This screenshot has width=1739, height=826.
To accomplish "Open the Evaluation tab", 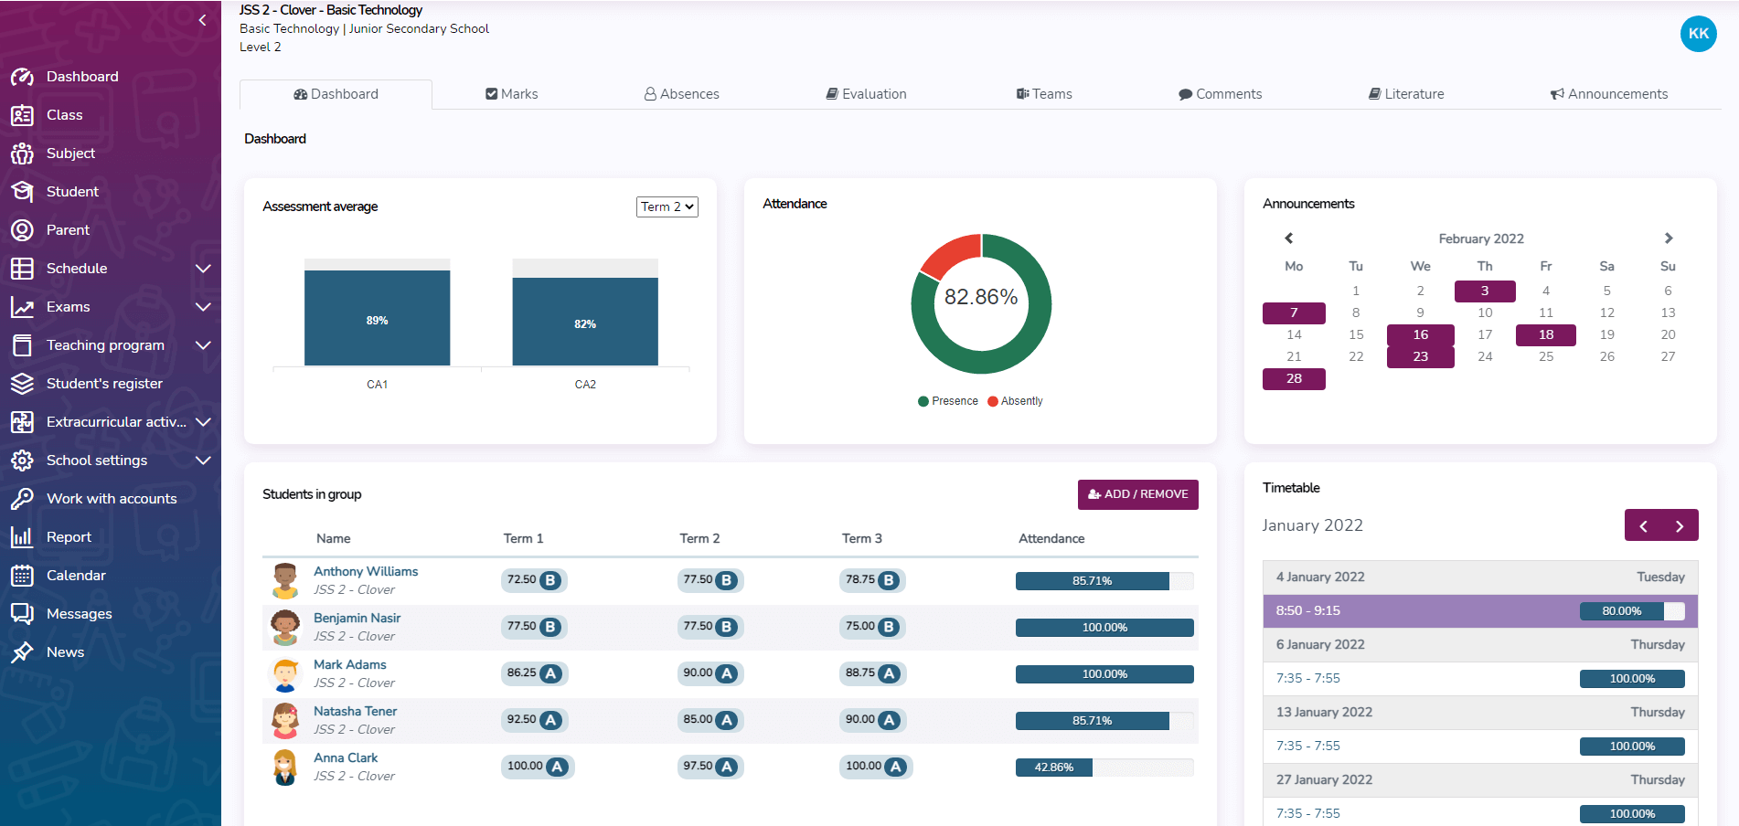I will [x=866, y=94].
